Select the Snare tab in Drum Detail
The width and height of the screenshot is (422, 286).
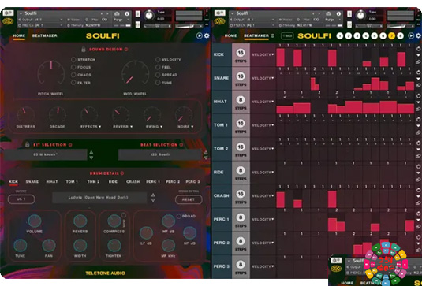[32, 182]
